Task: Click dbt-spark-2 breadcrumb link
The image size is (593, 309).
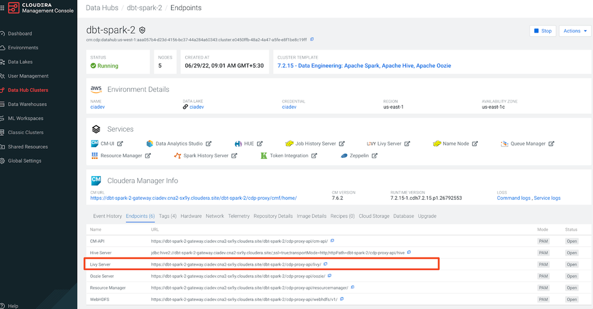Action: [x=144, y=8]
